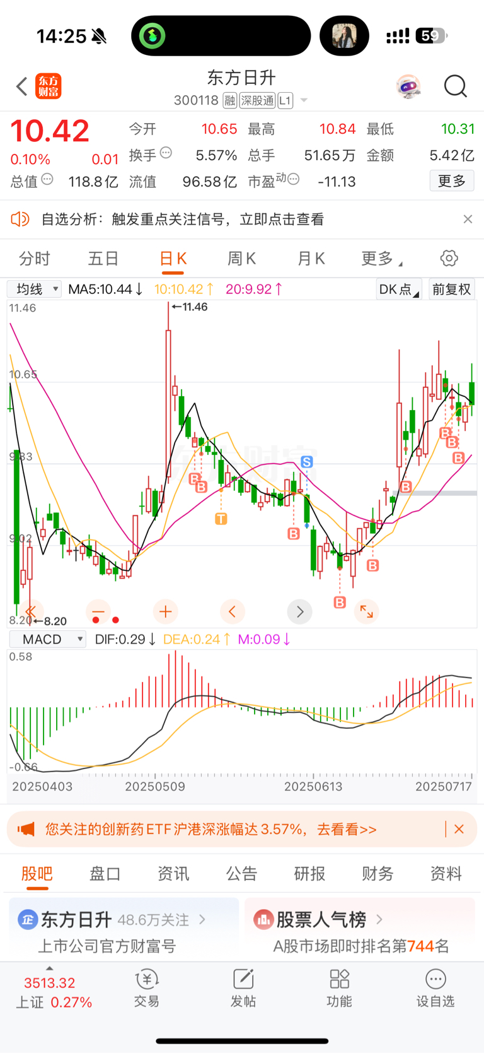The image size is (484, 1053).
Task: Open 创新药ETF 去看看 link
Action: pyautogui.click(x=211, y=829)
